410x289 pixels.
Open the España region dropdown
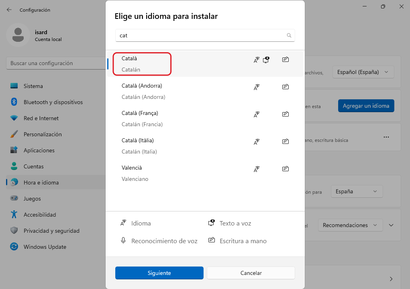coord(357,191)
